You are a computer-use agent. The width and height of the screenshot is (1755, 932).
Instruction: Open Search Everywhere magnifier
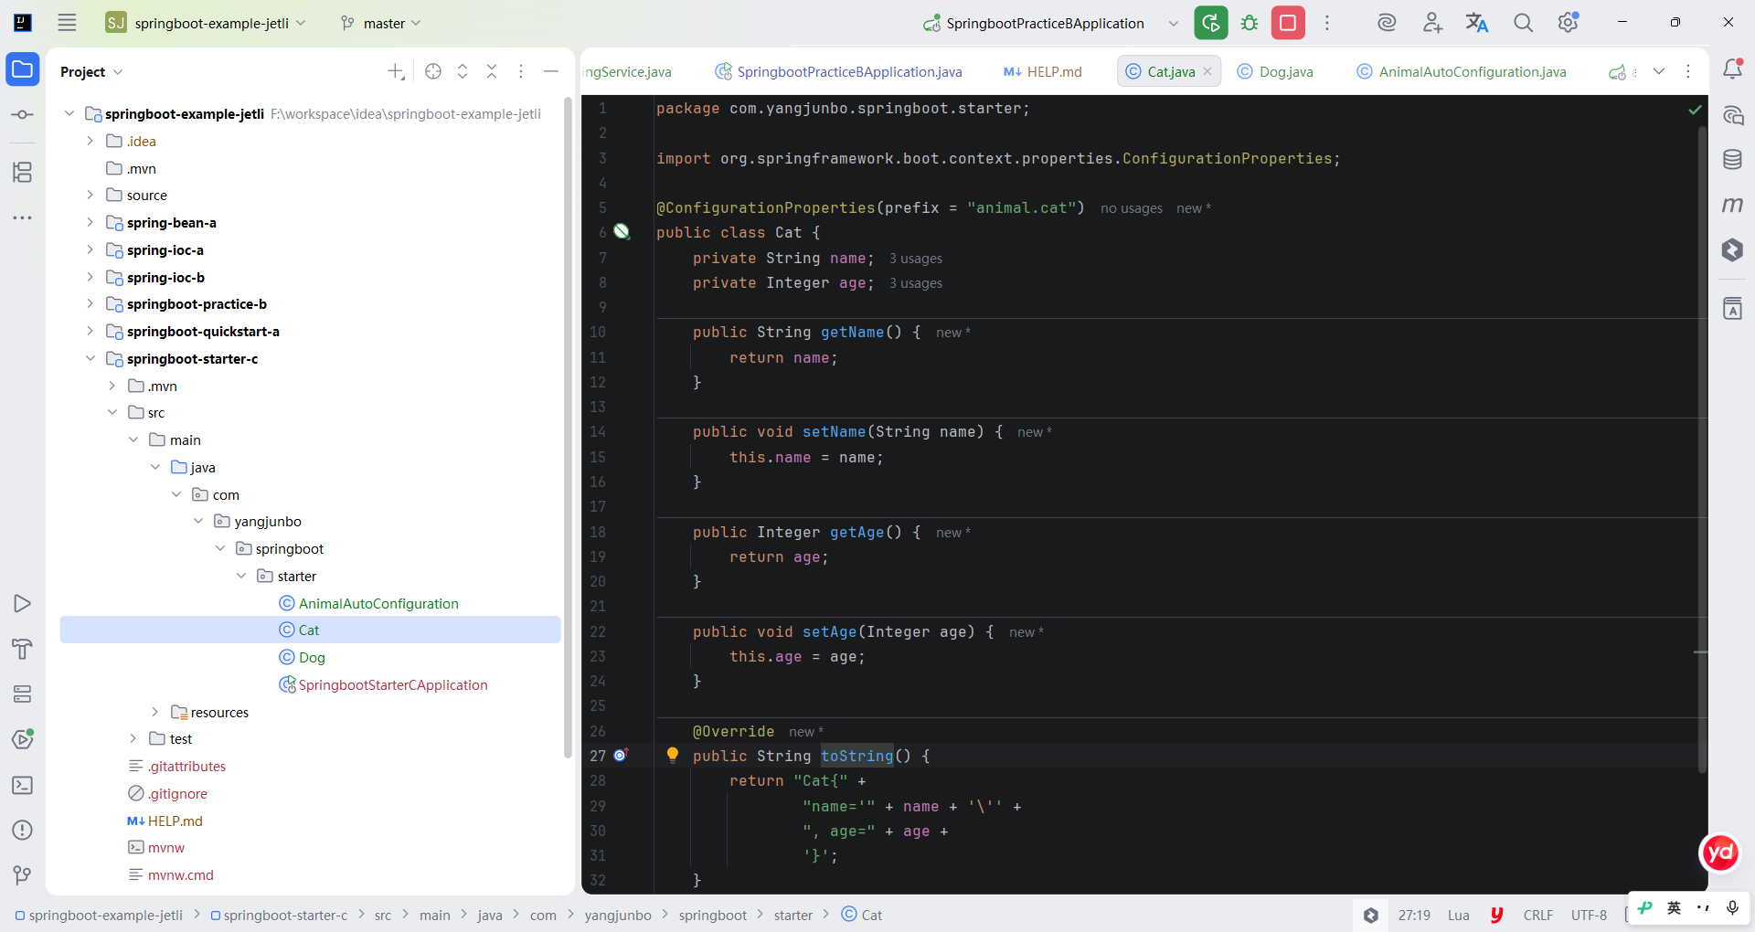pyautogui.click(x=1523, y=23)
